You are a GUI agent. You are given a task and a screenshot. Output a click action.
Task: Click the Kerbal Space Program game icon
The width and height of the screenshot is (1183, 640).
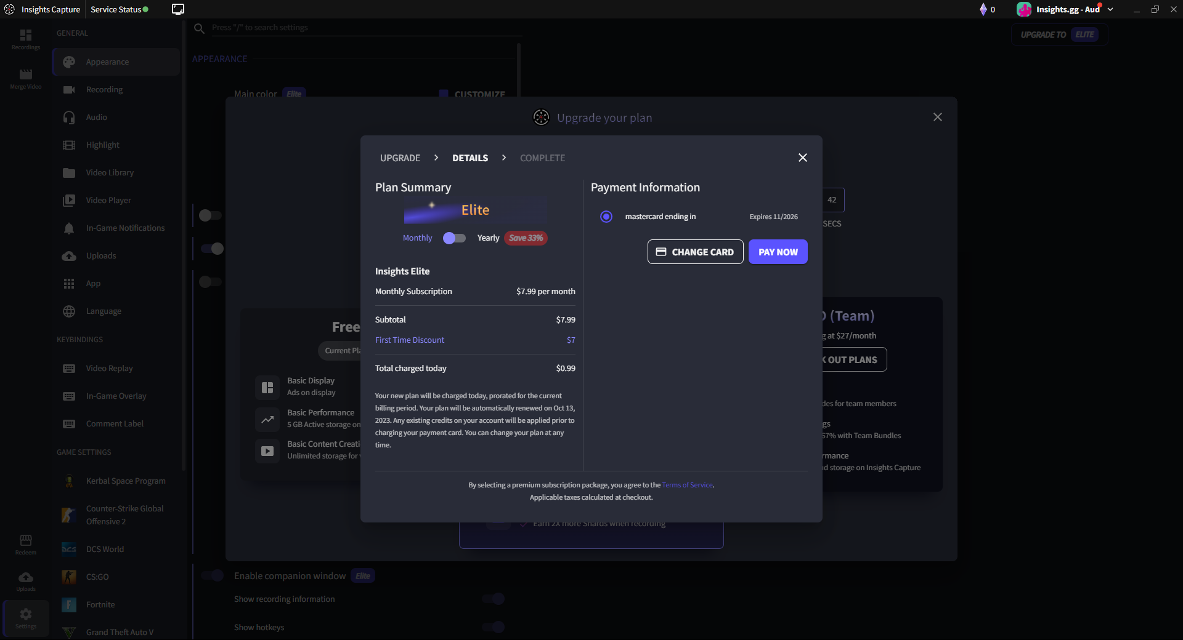tap(69, 481)
